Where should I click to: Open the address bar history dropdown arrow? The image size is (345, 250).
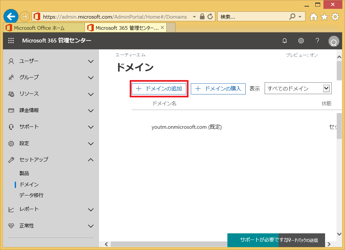click(x=194, y=17)
